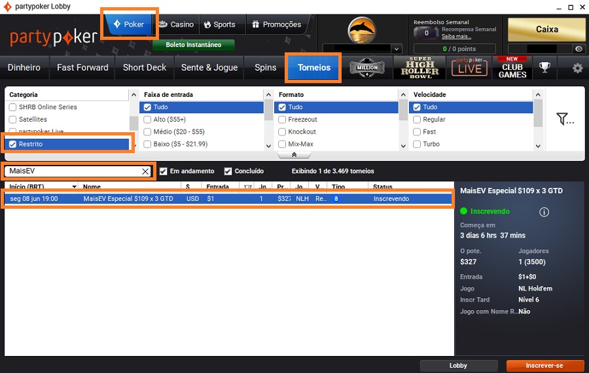Check the Knockout format
The width and height of the screenshot is (589, 373).
282,132
